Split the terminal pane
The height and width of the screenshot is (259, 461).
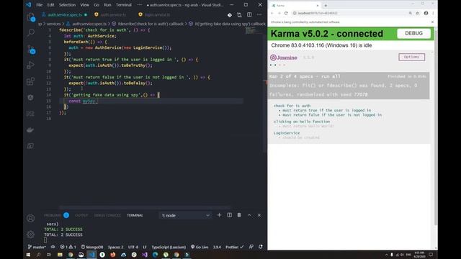point(229,215)
